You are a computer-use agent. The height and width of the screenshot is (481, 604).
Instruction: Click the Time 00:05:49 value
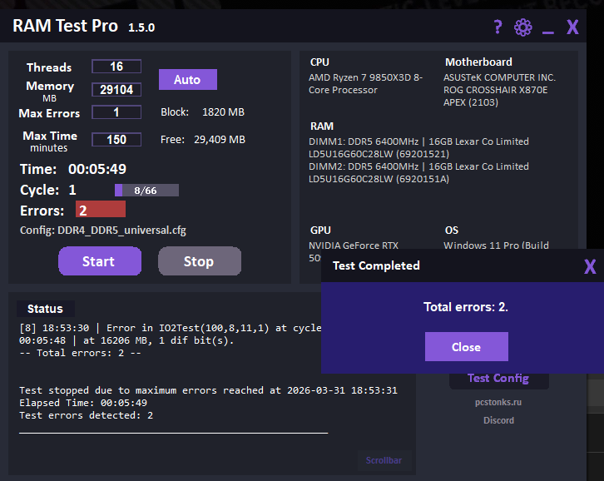[x=97, y=169]
